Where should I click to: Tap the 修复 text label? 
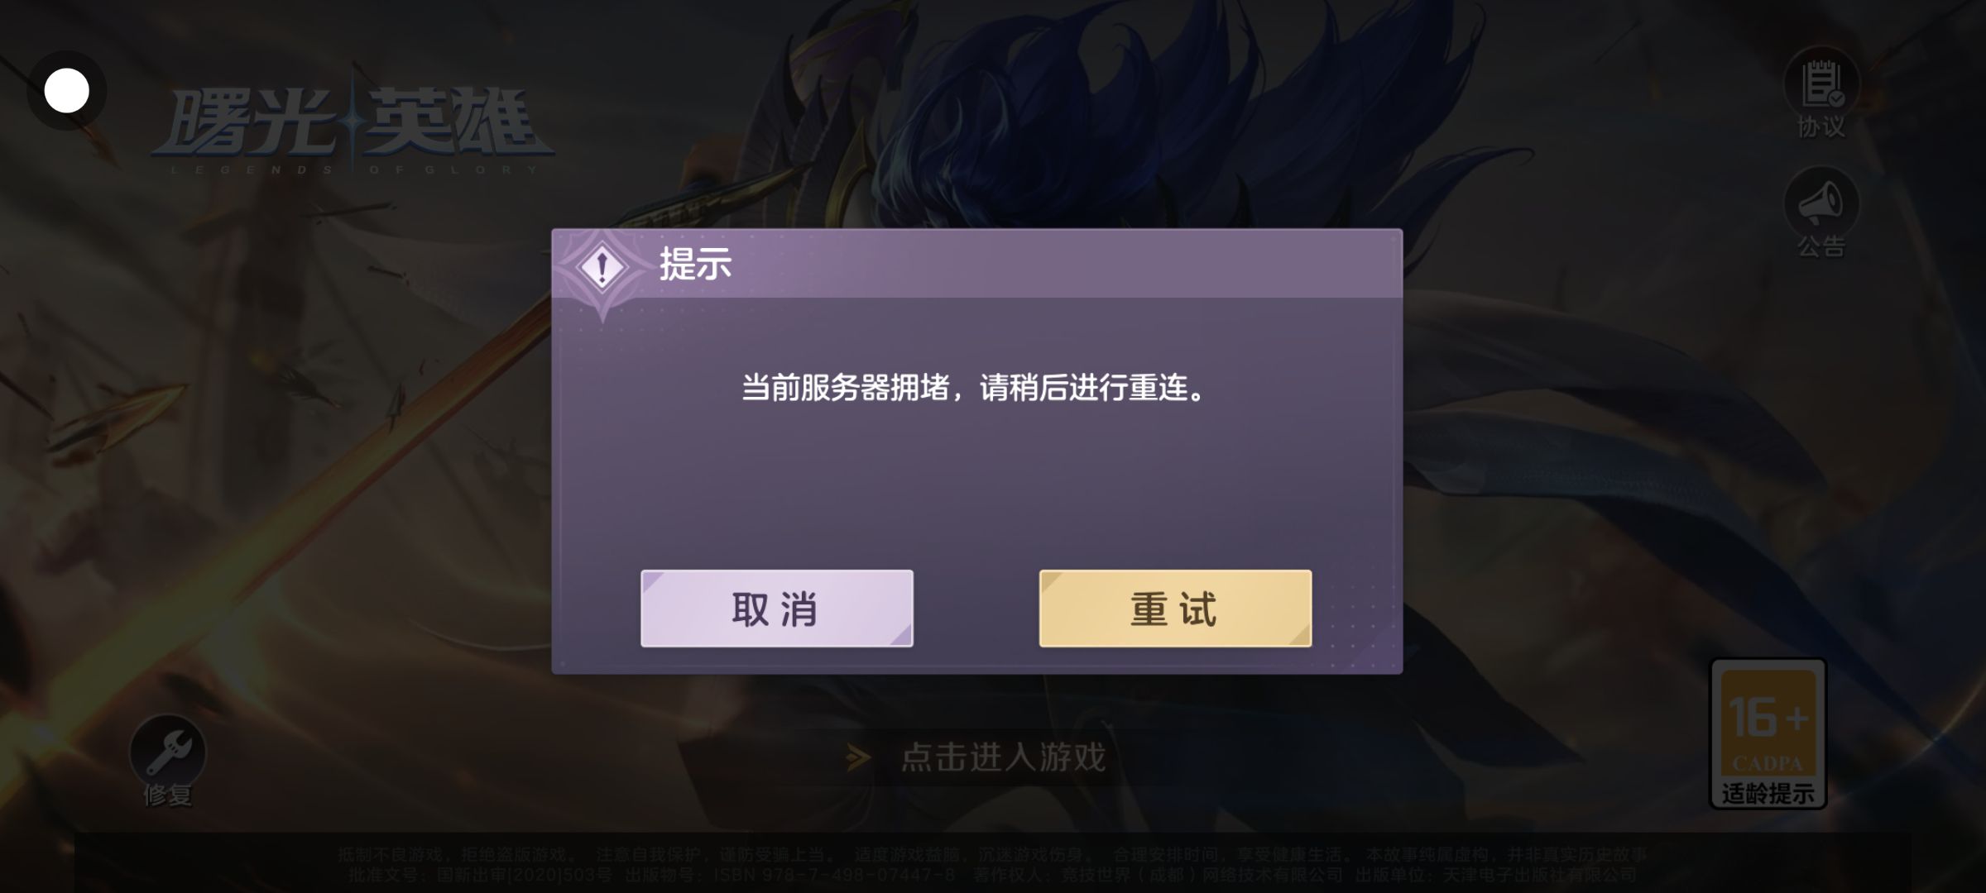(x=168, y=795)
